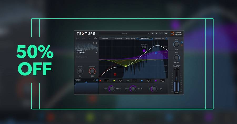The height and width of the screenshot is (124, 237).
Task: Toggle the Filter power button
Action: (97, 80)
